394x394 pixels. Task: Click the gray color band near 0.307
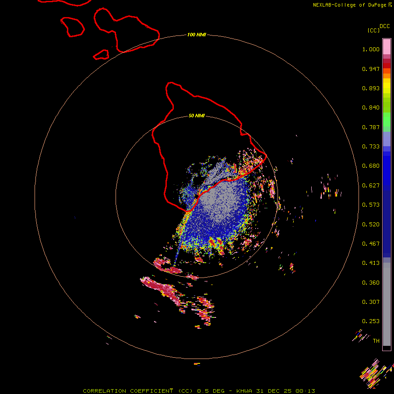[387, 304]
